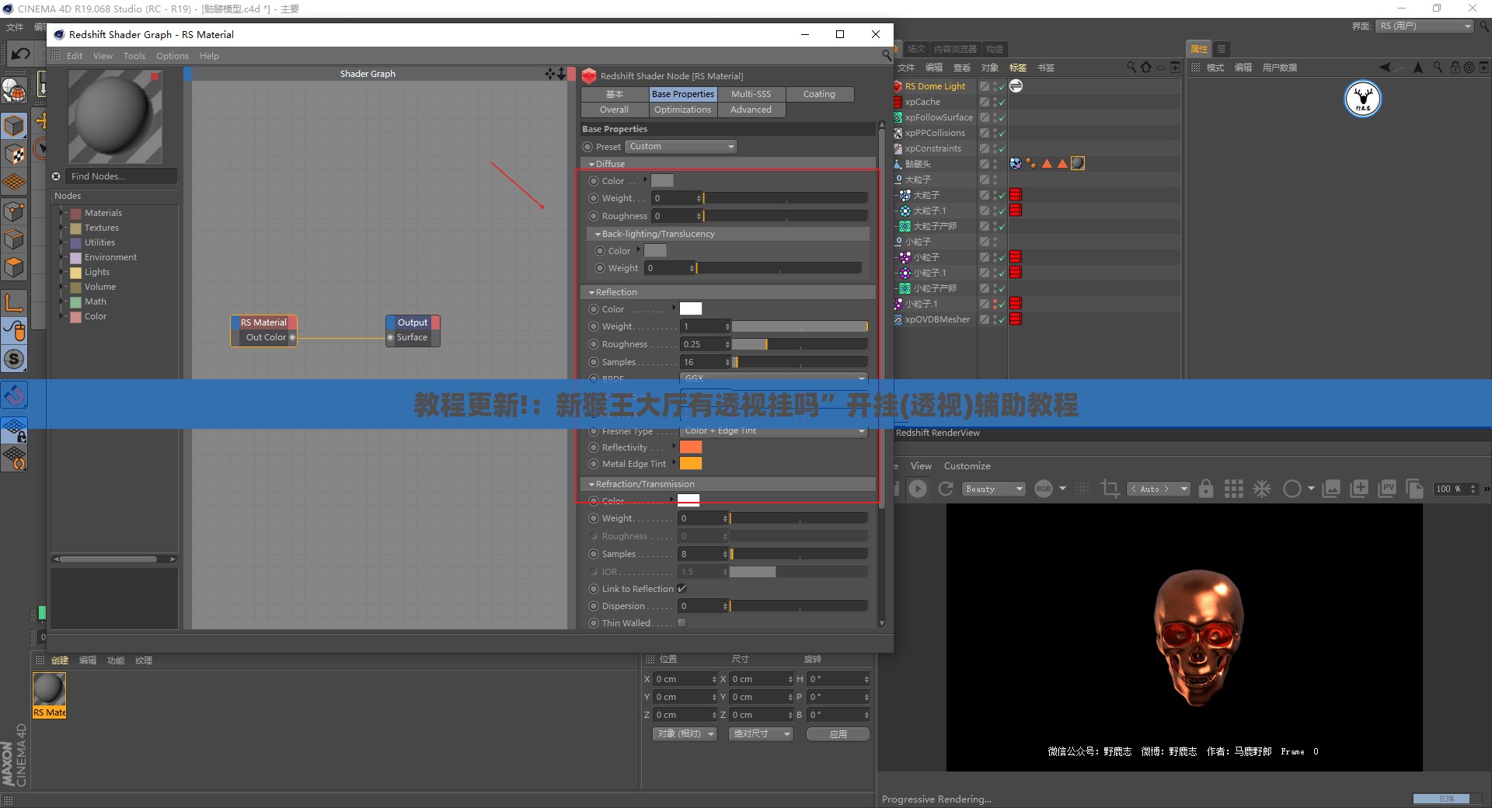Click the attributes panel up arrow

[x=1418, y=68]
